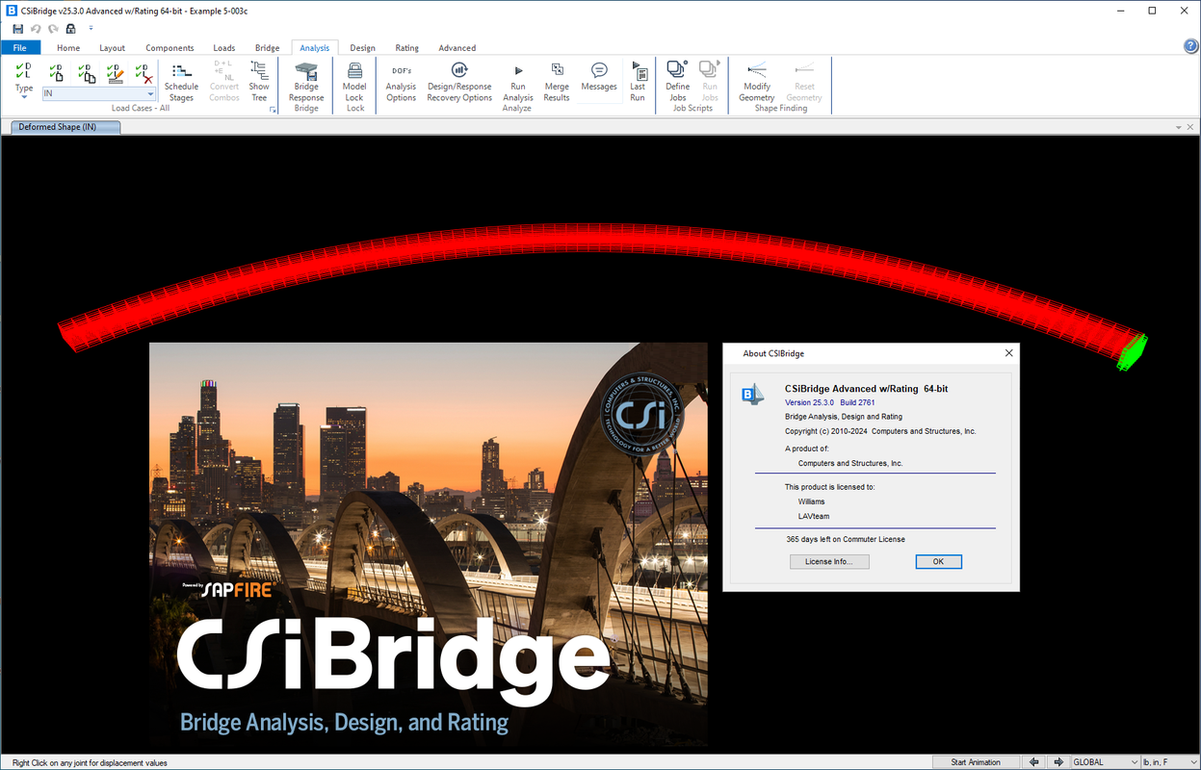The image size is (1201, 770).
Task: Open the IN load case combo box
Action: [x=99, y=93]
